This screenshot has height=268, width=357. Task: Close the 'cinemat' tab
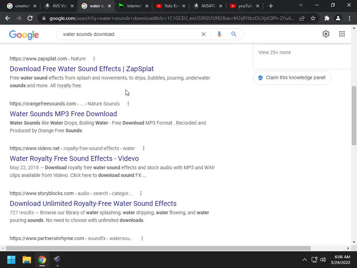pos(35,6)
